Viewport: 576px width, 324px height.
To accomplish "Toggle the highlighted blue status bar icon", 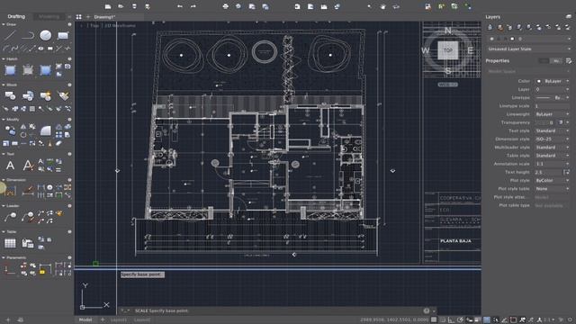I will coord(487,319).
